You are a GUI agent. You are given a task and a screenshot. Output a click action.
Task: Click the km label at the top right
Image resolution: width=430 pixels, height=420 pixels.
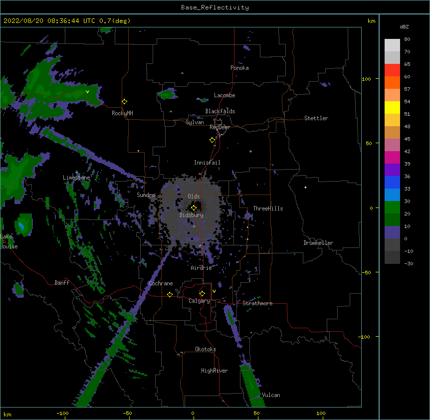371,21
